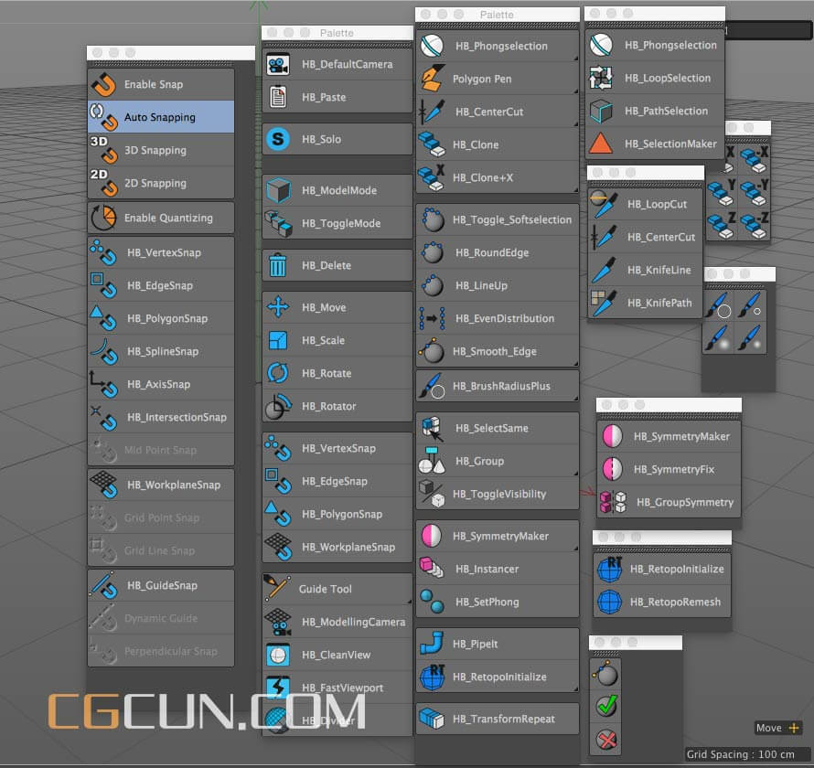
Task: Choose the HB_LoopCut knife icon
Action: [603, 205]
